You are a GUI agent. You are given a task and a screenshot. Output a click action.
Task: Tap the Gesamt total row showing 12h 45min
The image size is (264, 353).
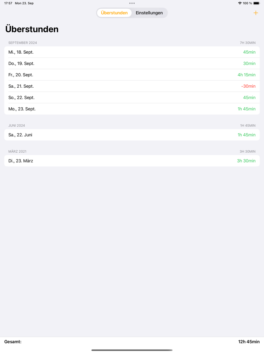pos(132,341)
